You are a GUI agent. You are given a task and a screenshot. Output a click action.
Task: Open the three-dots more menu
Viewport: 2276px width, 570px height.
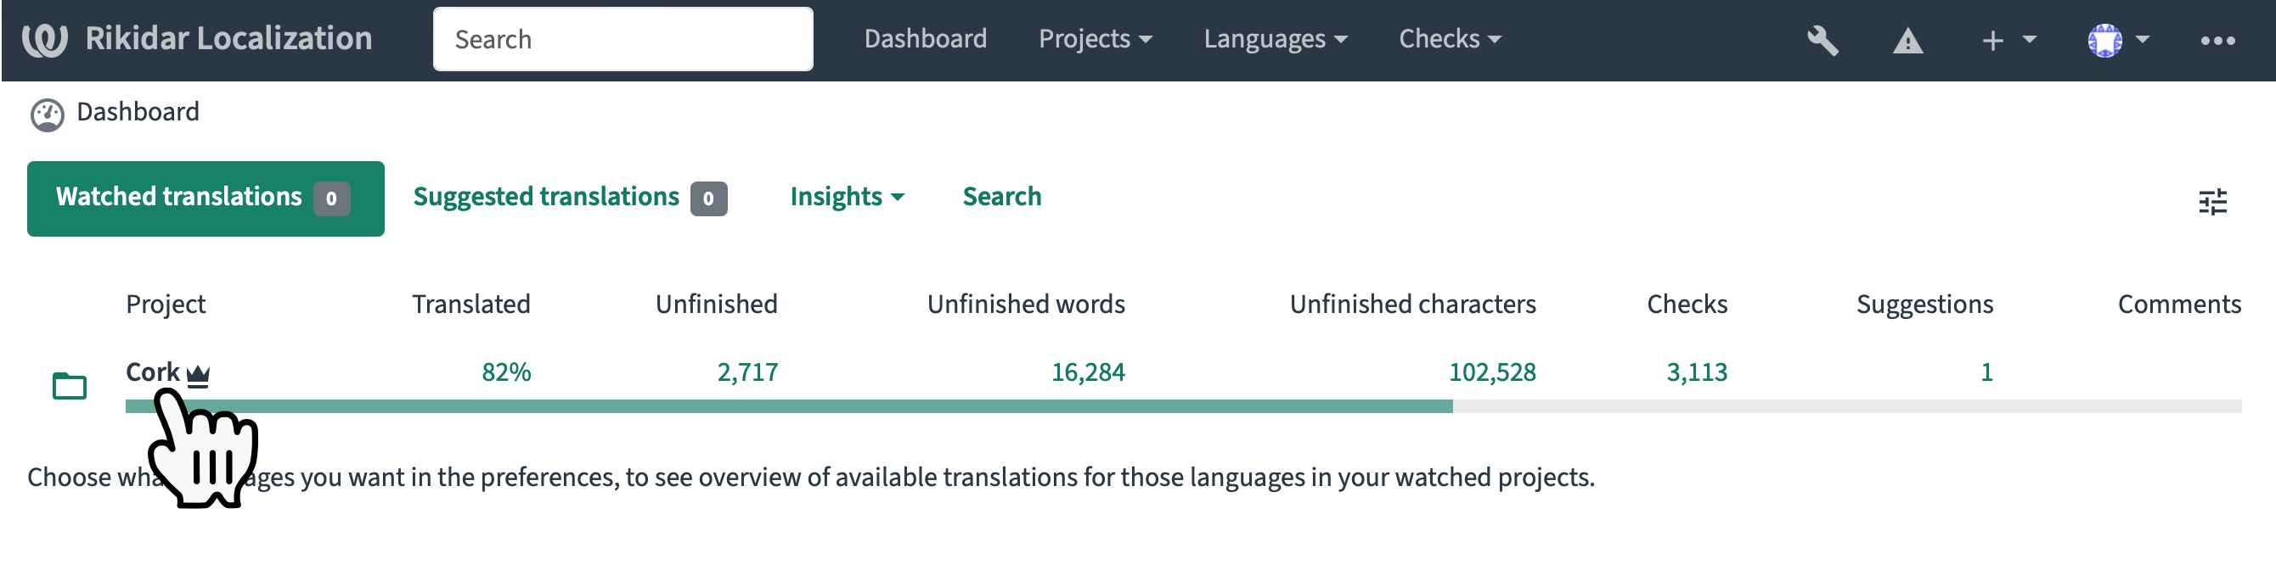coord(2217,41)
